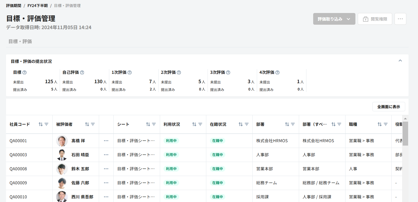This screenshot has width=418, height=202.
Task: Click the table vertical scrollbar
Action: (x=405, y=134)
